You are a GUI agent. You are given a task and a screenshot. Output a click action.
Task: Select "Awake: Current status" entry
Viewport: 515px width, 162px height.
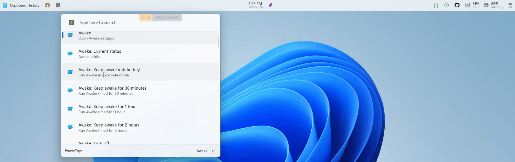click(x=140, y=54)
